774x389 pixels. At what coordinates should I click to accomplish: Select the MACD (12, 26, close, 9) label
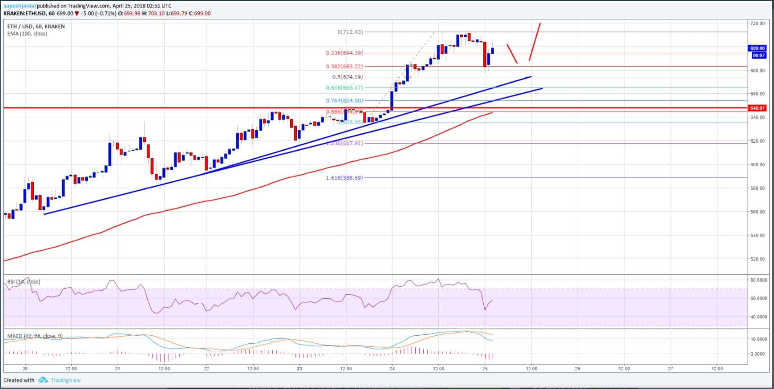click(34, 336)
